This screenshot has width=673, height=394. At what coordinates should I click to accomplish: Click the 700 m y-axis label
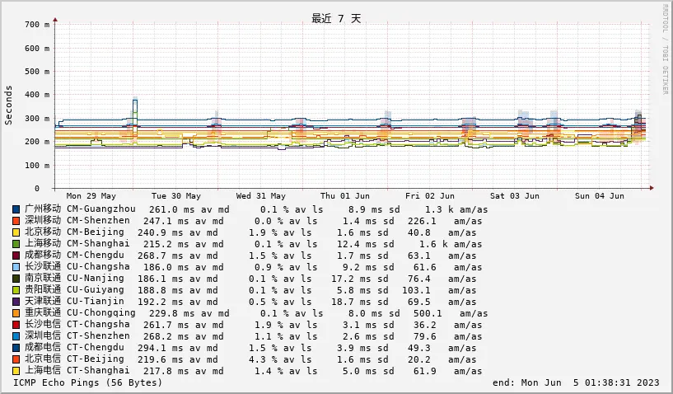pyautogui.click(x=36, y=25)
